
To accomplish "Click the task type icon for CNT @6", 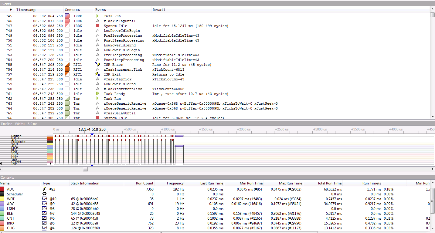I will tap(44, 218).
